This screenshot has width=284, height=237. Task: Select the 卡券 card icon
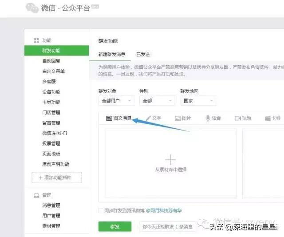click(x=268, y=118)
